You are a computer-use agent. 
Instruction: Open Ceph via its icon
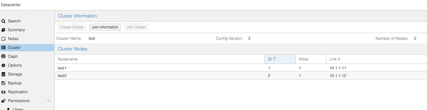tap(3, 57)
